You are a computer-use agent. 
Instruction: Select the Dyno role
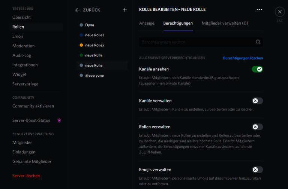click(x=90, y=25)
